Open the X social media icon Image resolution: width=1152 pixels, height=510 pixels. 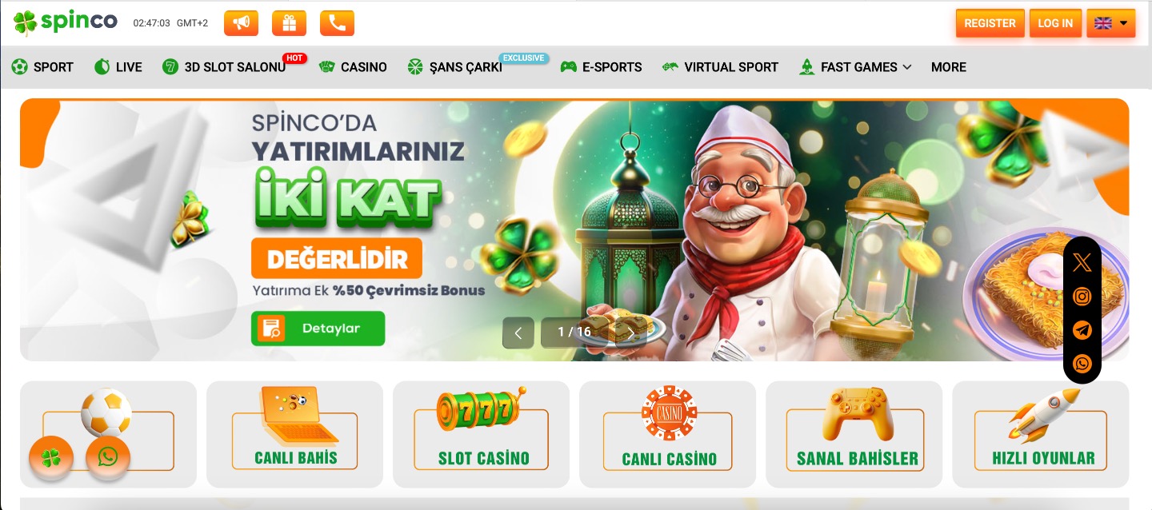click(x=1082, y=262)
